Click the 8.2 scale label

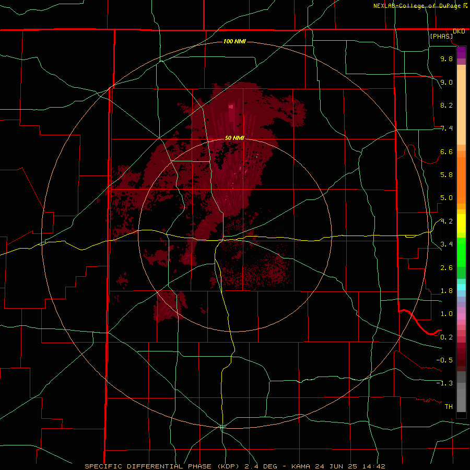446,105
